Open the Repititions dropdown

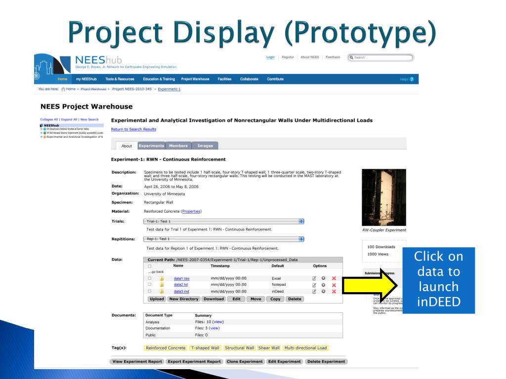click(x=224, y=239)
